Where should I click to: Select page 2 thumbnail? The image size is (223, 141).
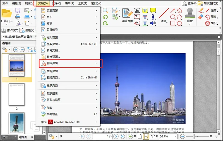(x=17, y=94)
